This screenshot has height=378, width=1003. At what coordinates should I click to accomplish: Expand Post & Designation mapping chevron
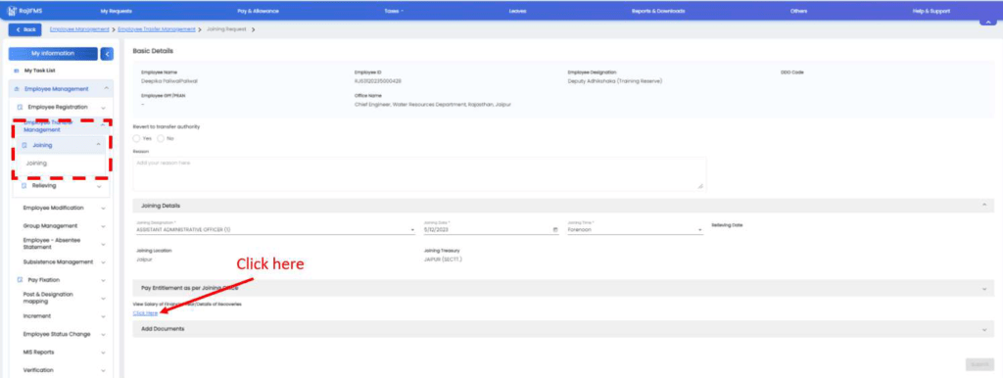pos(103,298)
